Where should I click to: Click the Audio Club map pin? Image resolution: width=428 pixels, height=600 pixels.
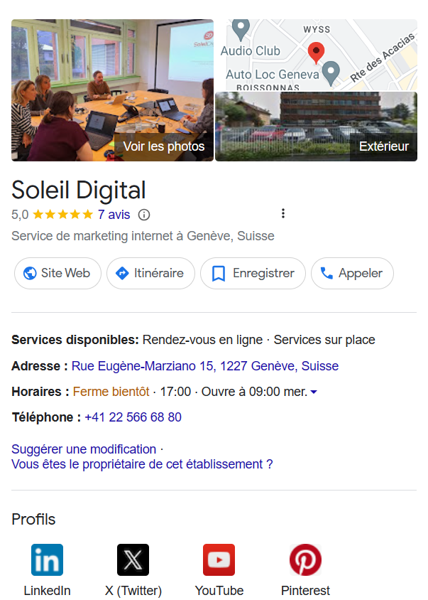point(241,29)
